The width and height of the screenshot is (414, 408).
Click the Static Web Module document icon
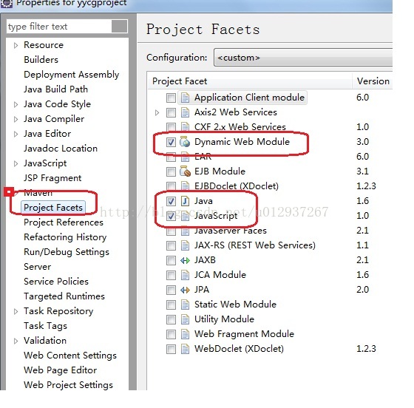(185, 305)
